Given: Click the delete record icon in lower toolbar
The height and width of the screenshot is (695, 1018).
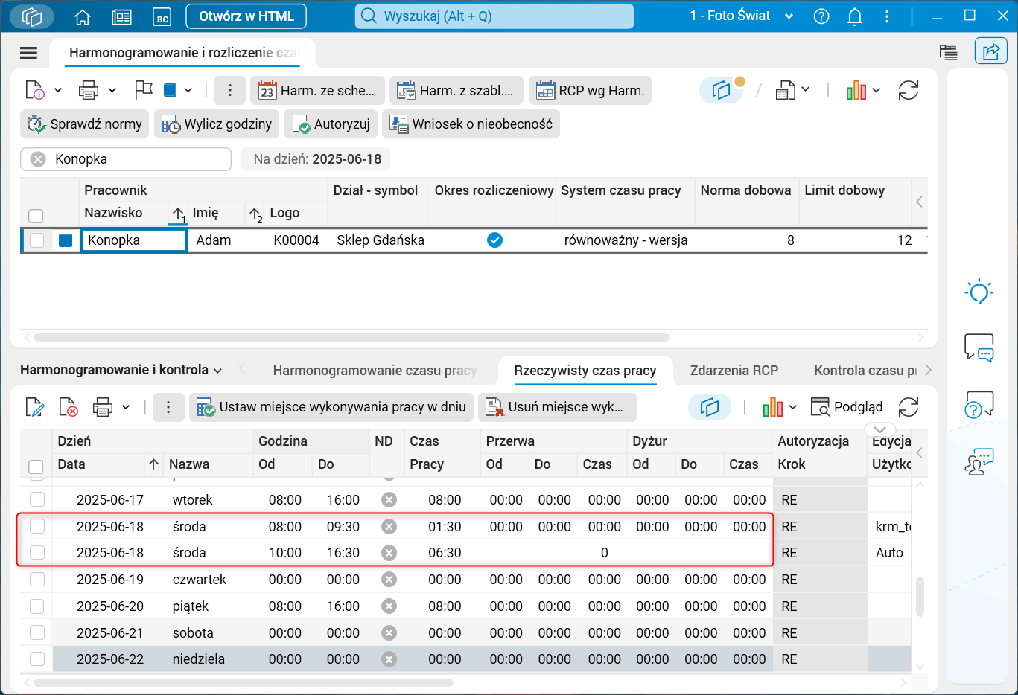Looking at the screenshot, I should click(x=68, y=407).
